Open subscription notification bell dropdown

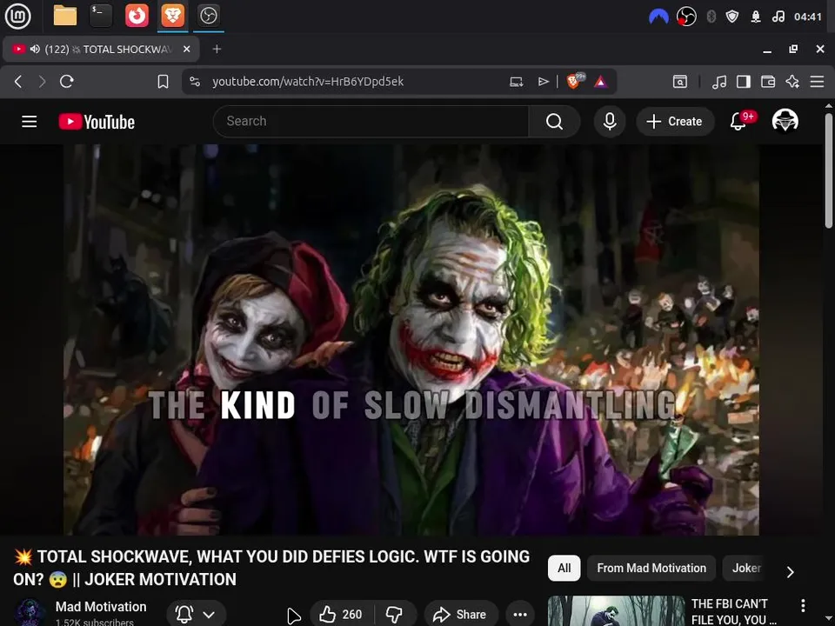click(x=196, y=615)
